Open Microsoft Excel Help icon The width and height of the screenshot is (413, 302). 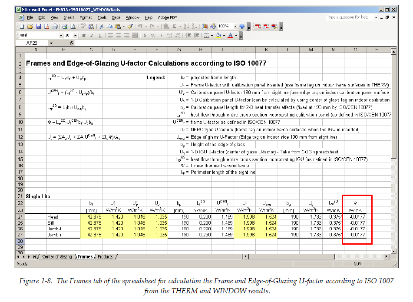(x=242, y=27)
